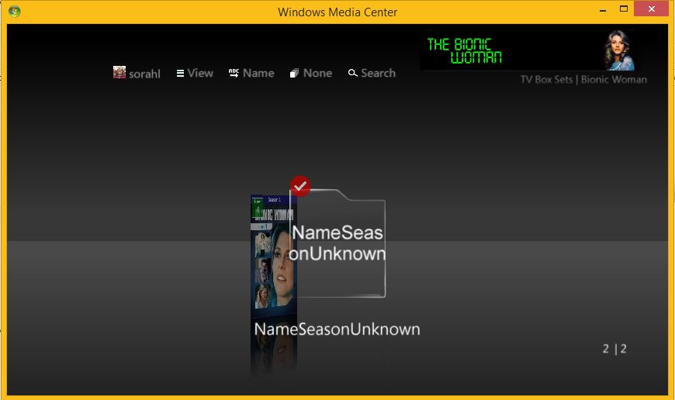This screenshot has height=400, width=675.
Task: Select the NameSeasonUnknown folder tile
Action: coord(338,243)
